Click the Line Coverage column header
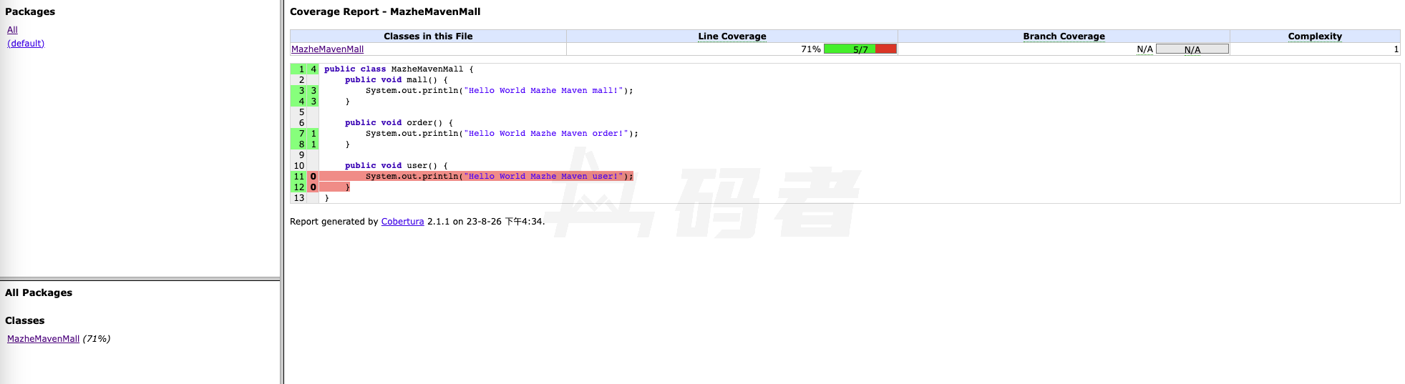Viewport: 1405px width, 384px height. point(731,36)
